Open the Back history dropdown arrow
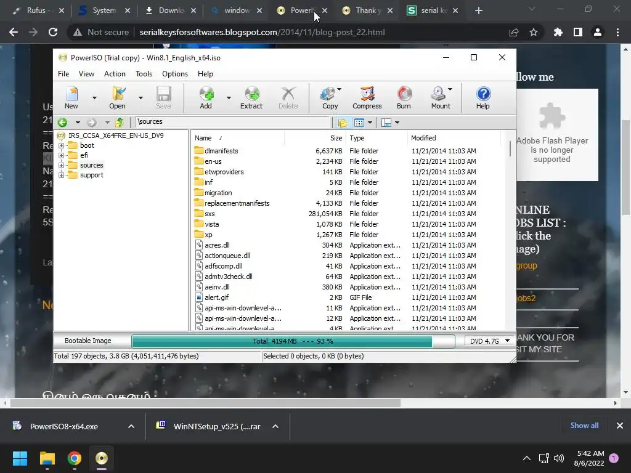 click(x=78, y=123)
